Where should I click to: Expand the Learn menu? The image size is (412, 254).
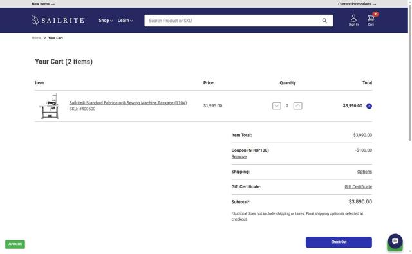tap(125, 21)
